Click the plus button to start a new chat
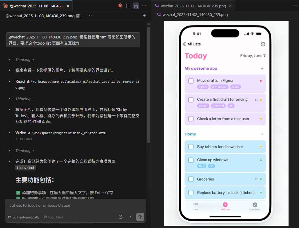The width and height of the screenshot is (299, 228). pos(144,15)
